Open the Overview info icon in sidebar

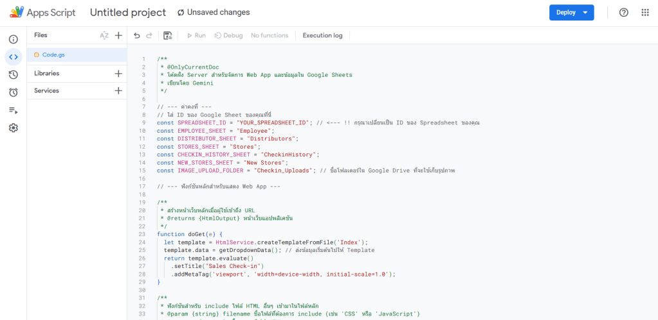[x=13, y=40]
